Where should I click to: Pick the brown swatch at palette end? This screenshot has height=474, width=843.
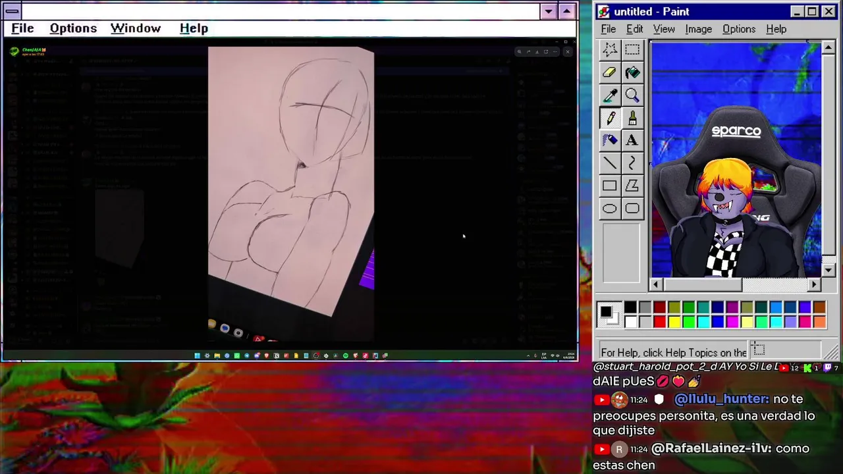click(x=819, y=307)
